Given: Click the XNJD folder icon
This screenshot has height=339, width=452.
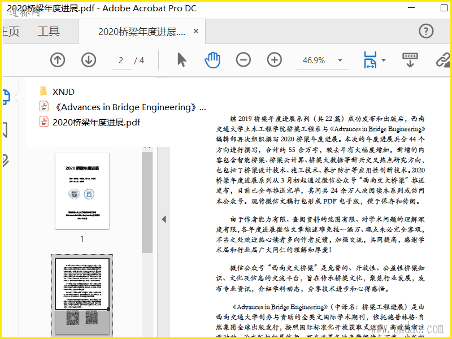Looking at the screenshot, I should click(44, 91).
